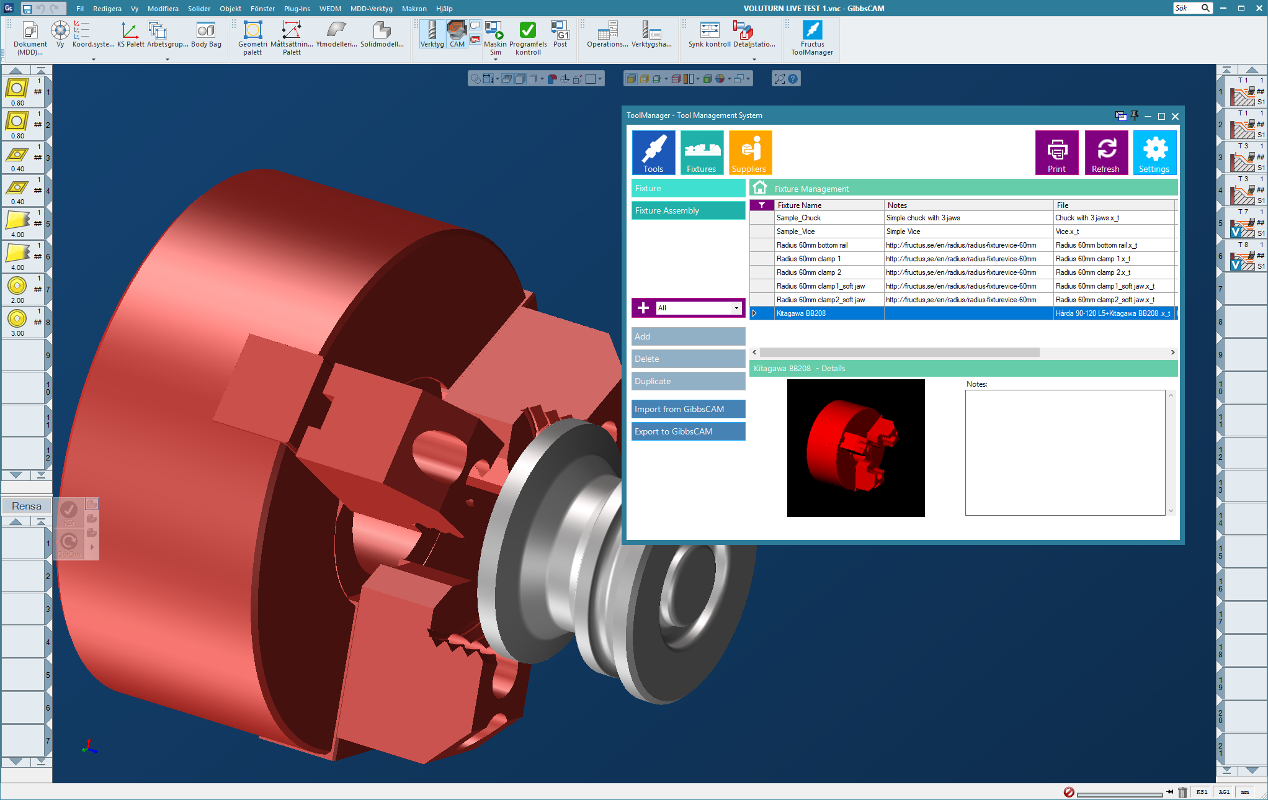
Task: Open the Operations manager icon
Action: [607, 34]
